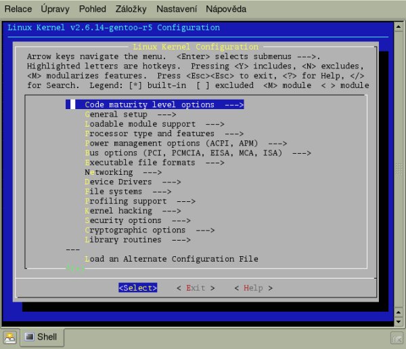406x349 pixels.
Task: Click the <Select> button
Action: coord(138,288)
